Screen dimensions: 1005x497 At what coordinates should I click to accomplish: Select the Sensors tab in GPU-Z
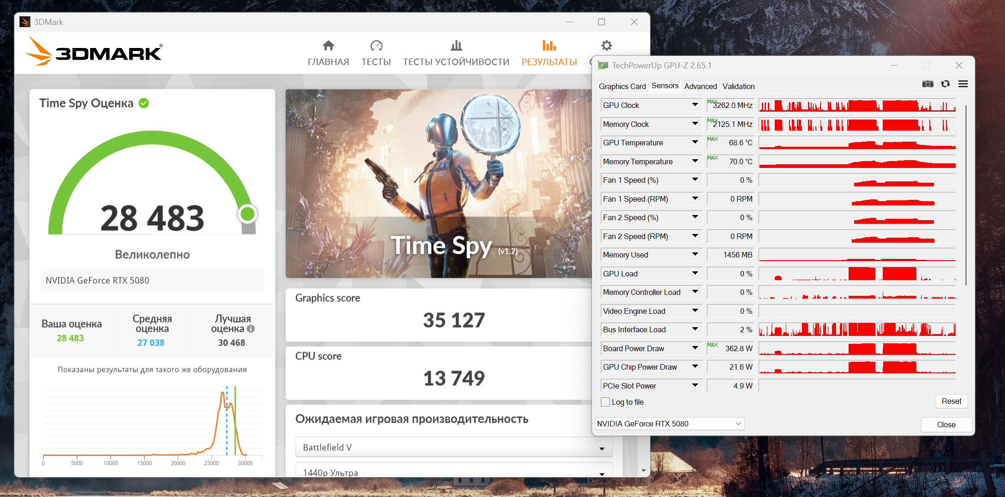tap(665, 86)
